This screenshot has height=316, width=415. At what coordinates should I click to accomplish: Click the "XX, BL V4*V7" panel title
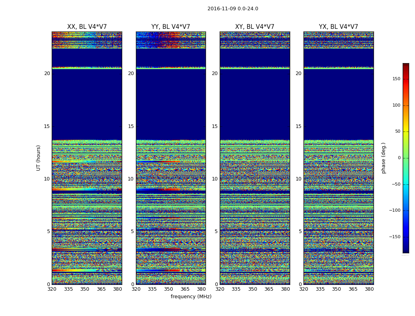[x=87, y=27]
